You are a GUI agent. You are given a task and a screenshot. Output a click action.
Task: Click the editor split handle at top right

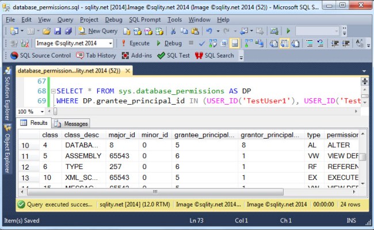click(x=364, y=81)
